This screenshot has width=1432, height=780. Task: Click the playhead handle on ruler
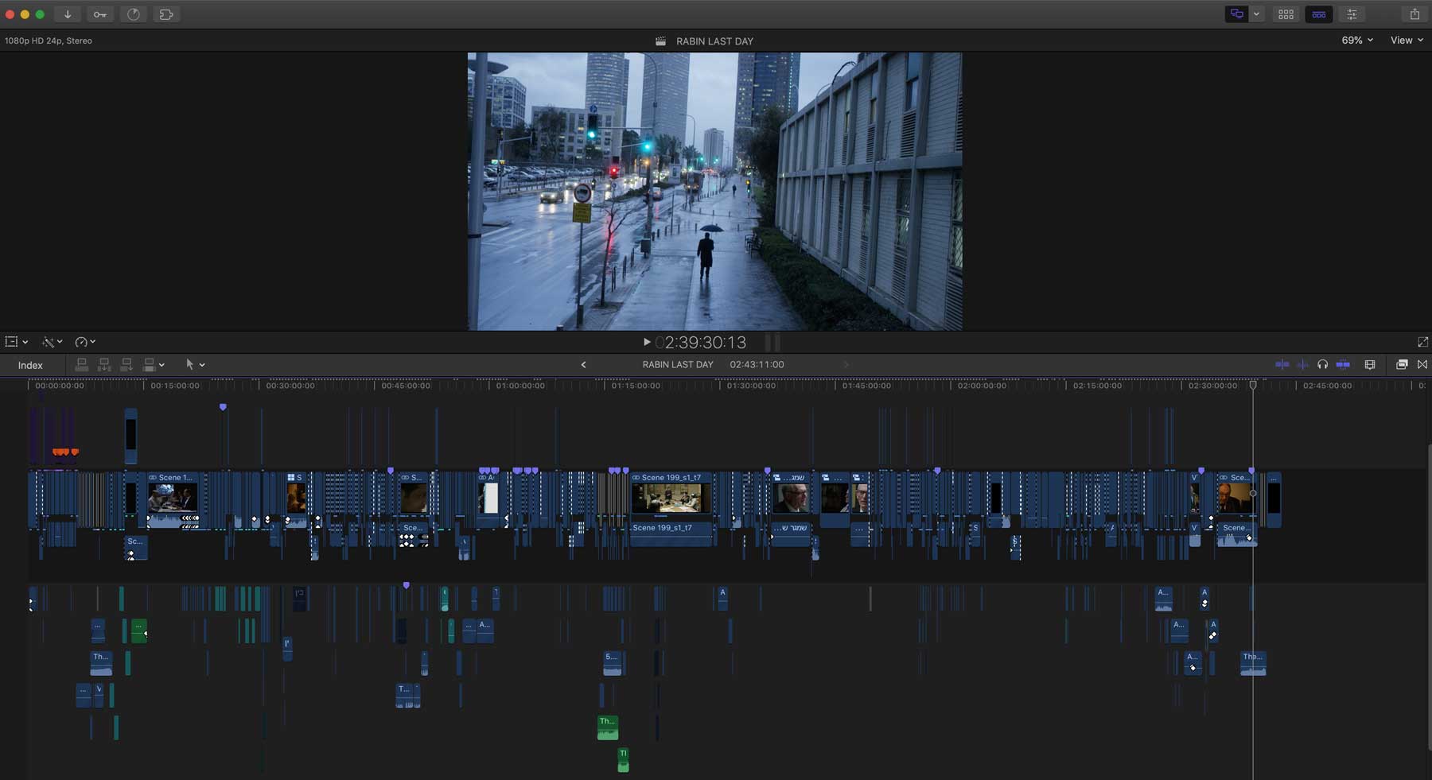click(x=1253, y=385)
